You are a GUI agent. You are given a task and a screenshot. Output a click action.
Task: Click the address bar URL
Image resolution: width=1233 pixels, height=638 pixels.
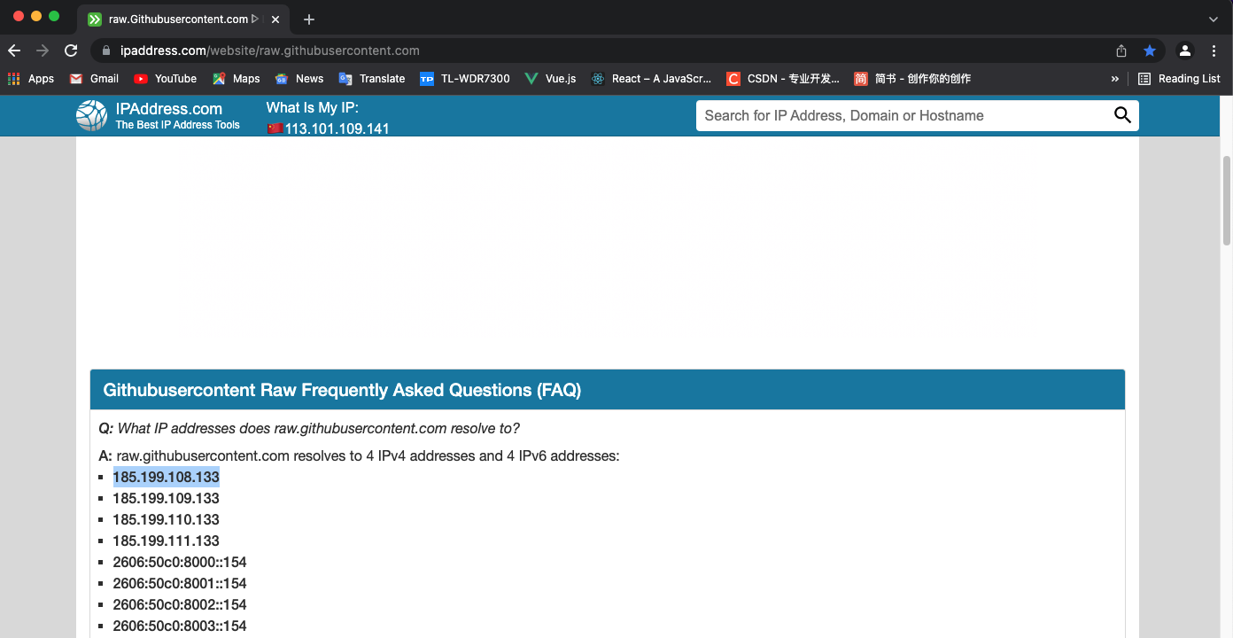(x=270, y=51)
